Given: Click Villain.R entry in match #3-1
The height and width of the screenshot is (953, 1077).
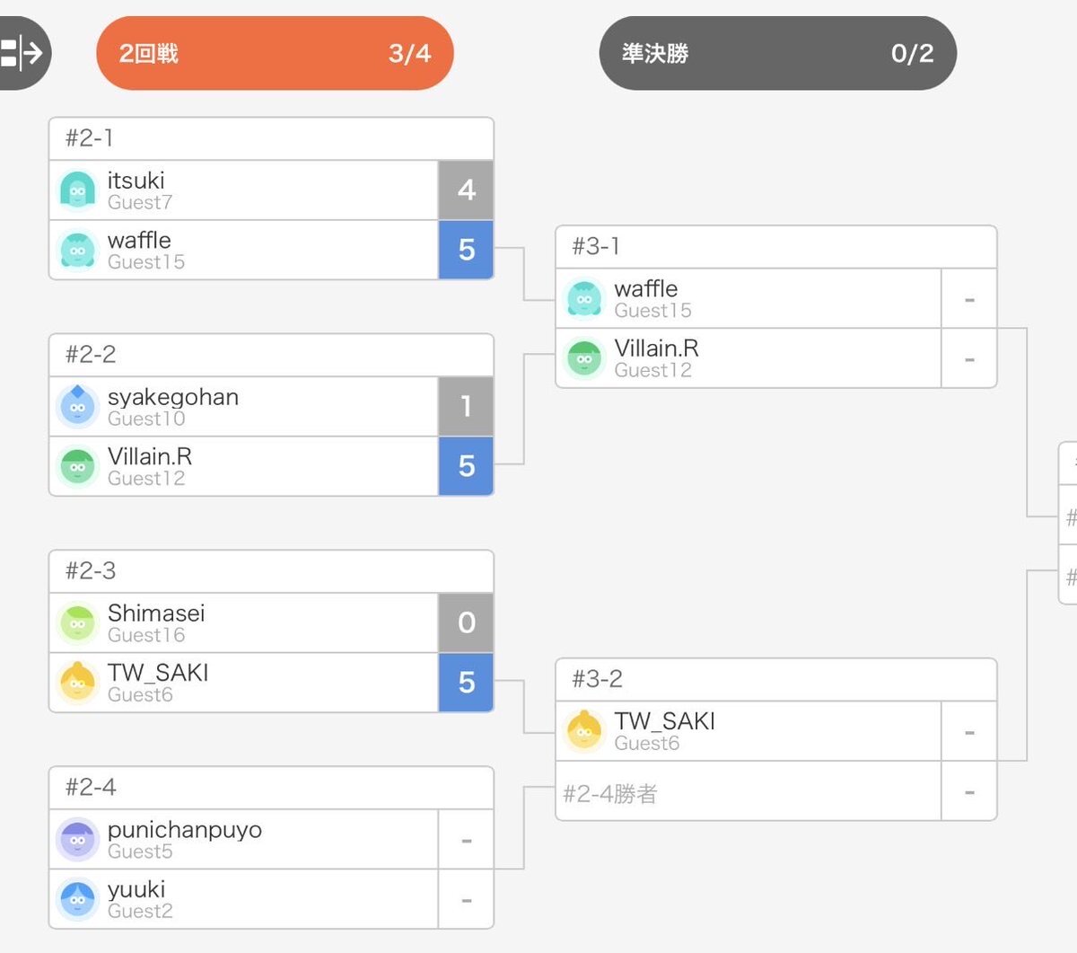Looking at the screenshot, I should pos(748,358).
